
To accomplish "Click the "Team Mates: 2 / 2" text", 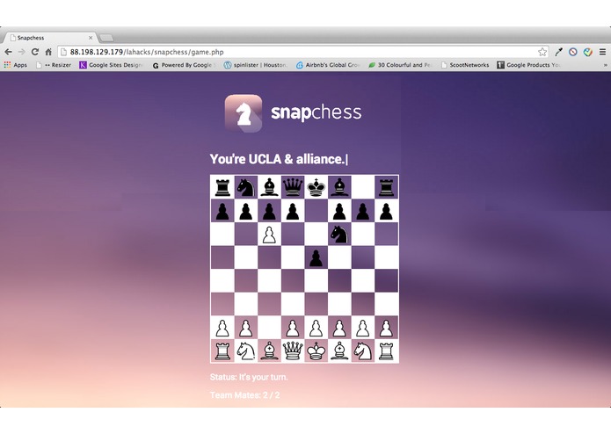I will [x=244, y=395].
